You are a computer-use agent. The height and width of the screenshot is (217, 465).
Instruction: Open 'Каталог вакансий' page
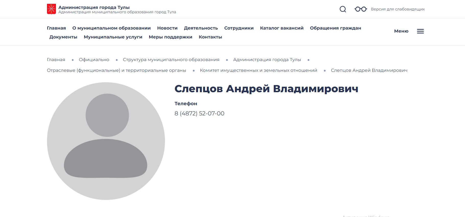point(282,28)
